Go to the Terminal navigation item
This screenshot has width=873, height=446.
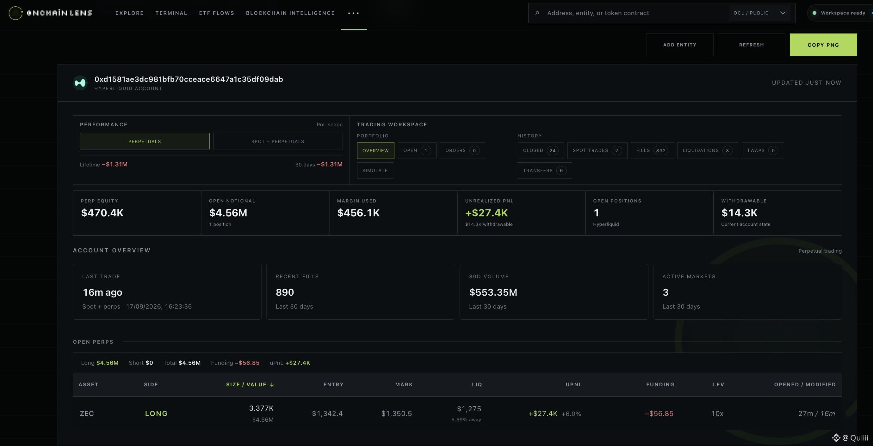point(171,13)
